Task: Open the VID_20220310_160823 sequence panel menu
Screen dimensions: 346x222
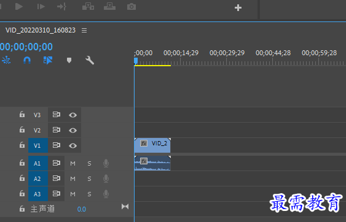Action: click(84, 30)
